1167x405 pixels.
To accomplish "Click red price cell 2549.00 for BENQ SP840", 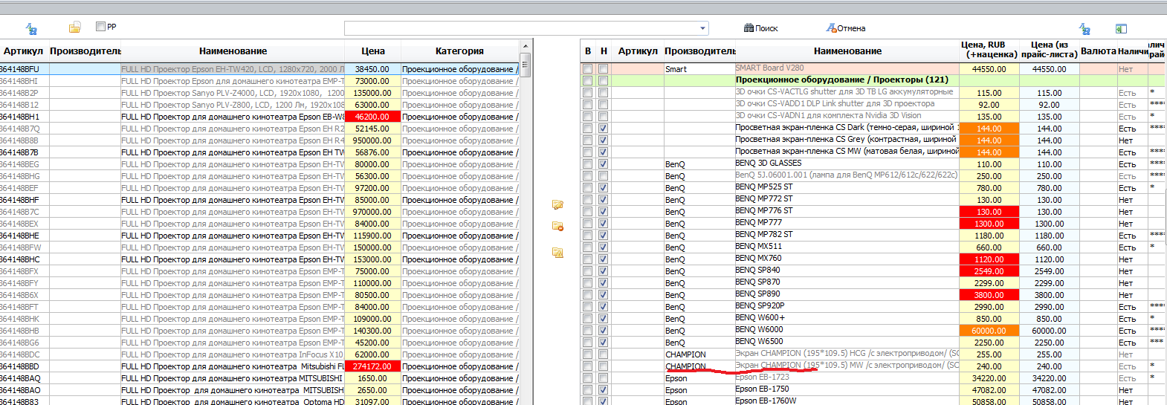I will (989, 271).
